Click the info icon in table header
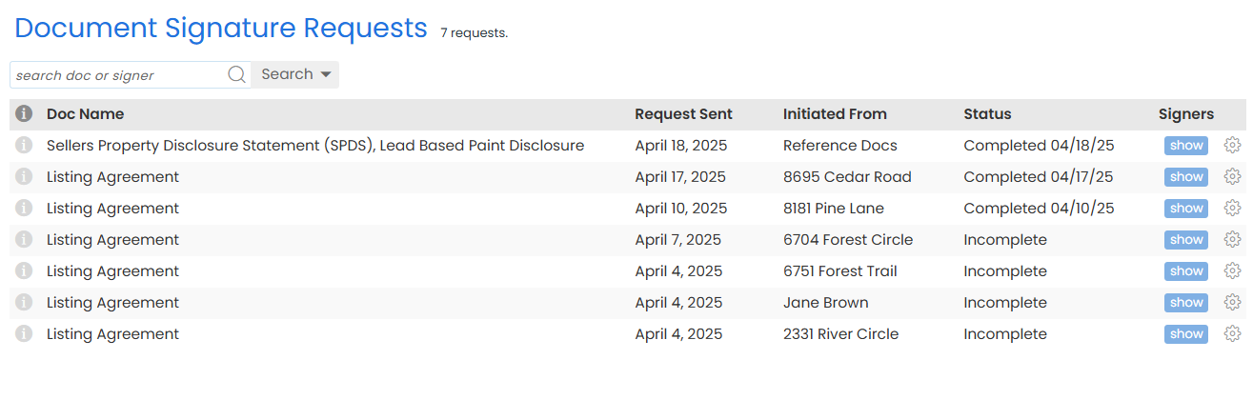The height and width of the screenshot is (400, 1253). coord(25,114)
